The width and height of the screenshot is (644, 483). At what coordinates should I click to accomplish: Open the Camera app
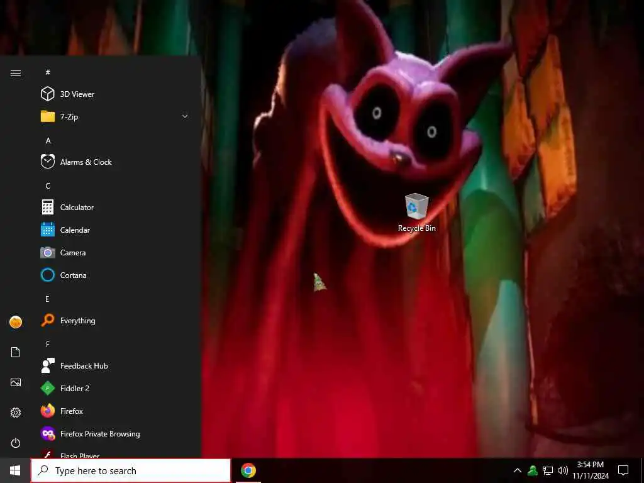(x=116, y=252)
